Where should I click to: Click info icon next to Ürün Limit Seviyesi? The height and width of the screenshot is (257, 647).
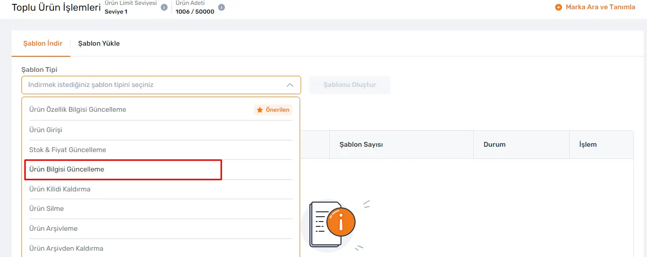164,7
